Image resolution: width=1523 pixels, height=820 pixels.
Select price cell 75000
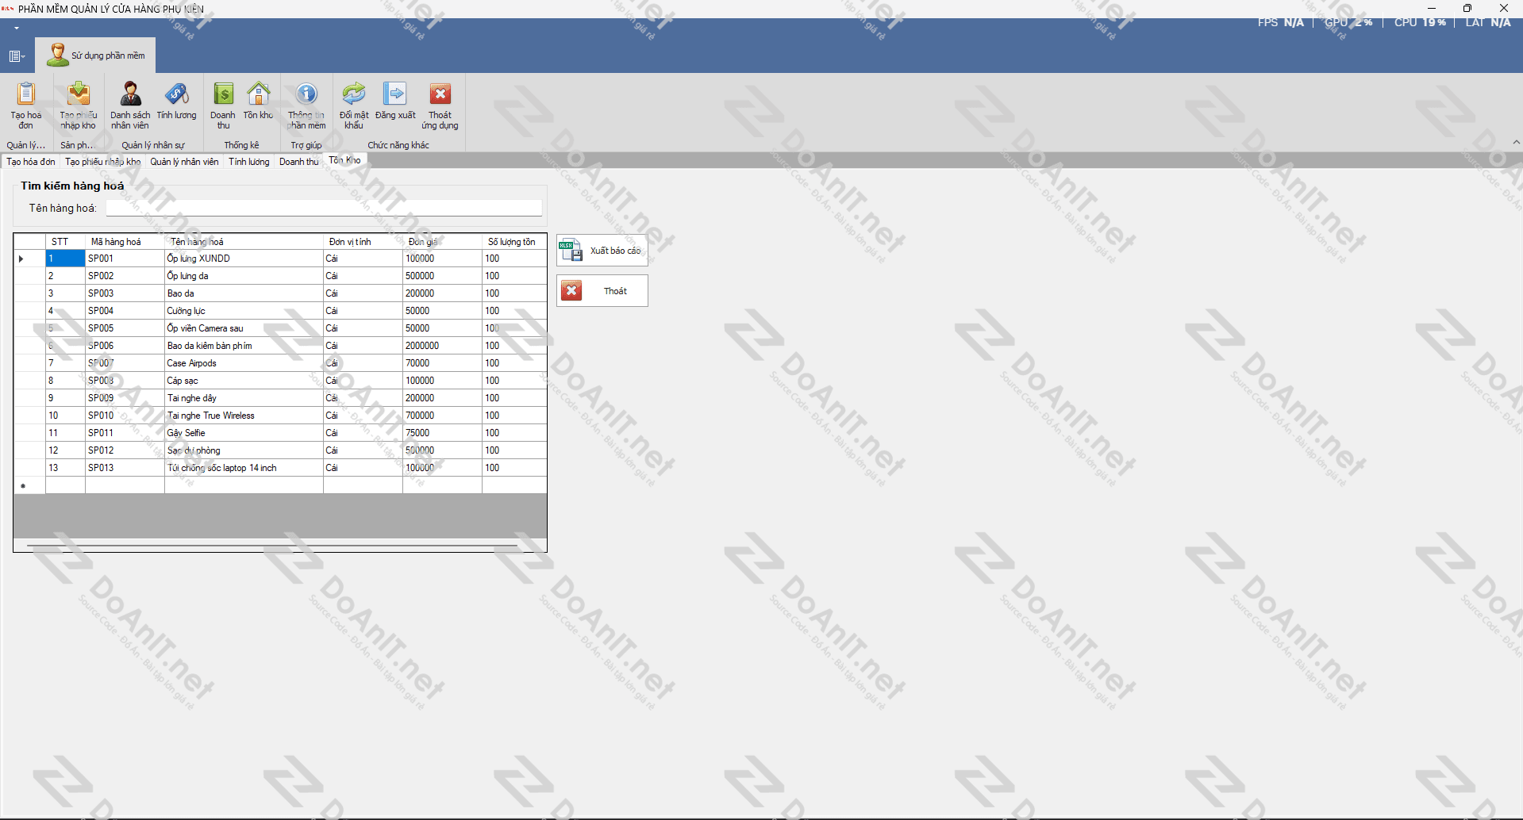442,433
